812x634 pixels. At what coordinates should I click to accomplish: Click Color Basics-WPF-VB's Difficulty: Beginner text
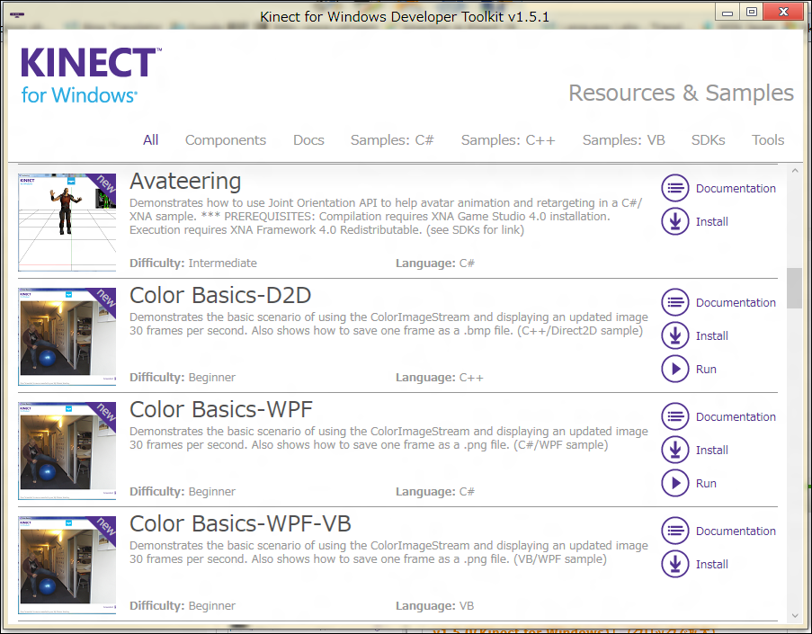[183, 606]
